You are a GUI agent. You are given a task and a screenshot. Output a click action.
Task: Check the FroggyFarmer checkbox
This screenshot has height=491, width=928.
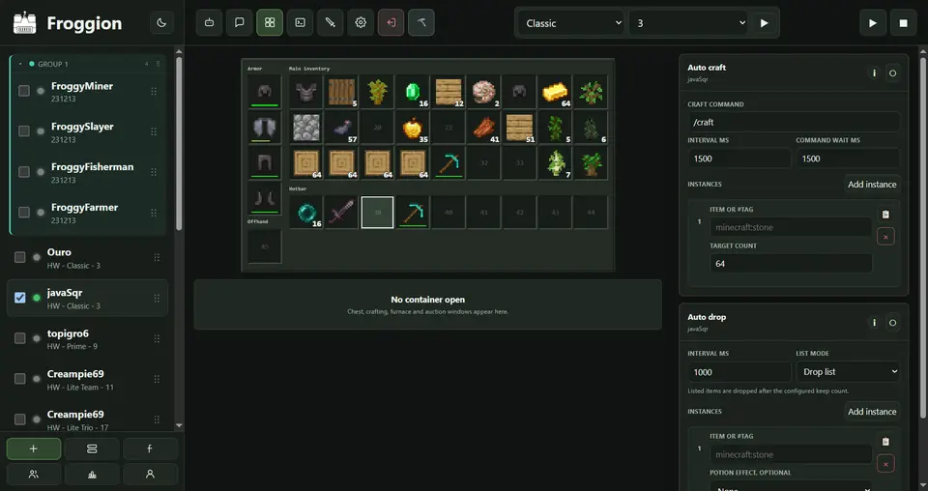23,212
